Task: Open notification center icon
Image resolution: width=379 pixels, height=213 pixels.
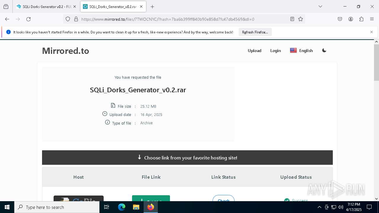Action: point(369,207)
